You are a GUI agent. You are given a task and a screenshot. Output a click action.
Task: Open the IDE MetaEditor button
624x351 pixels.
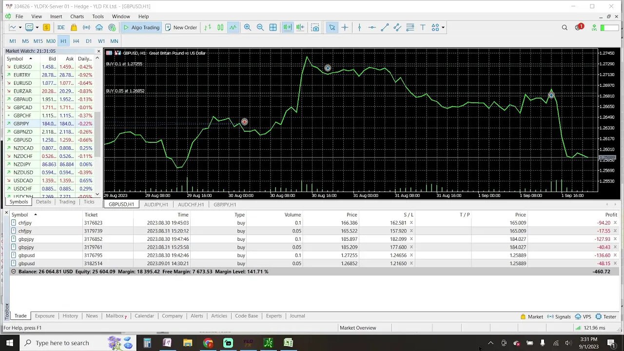tap(61, 27)
